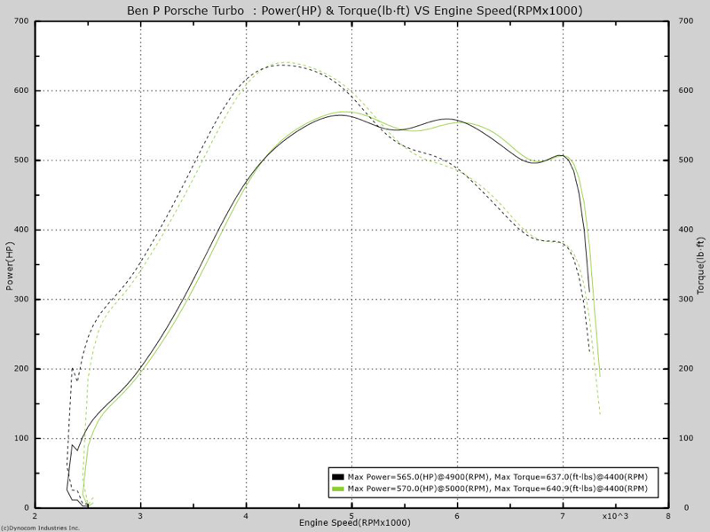Viewport: 710px width, 532px height.
Task: Click the 'Power(HP)' y-axis label
Action: point(10,266)
